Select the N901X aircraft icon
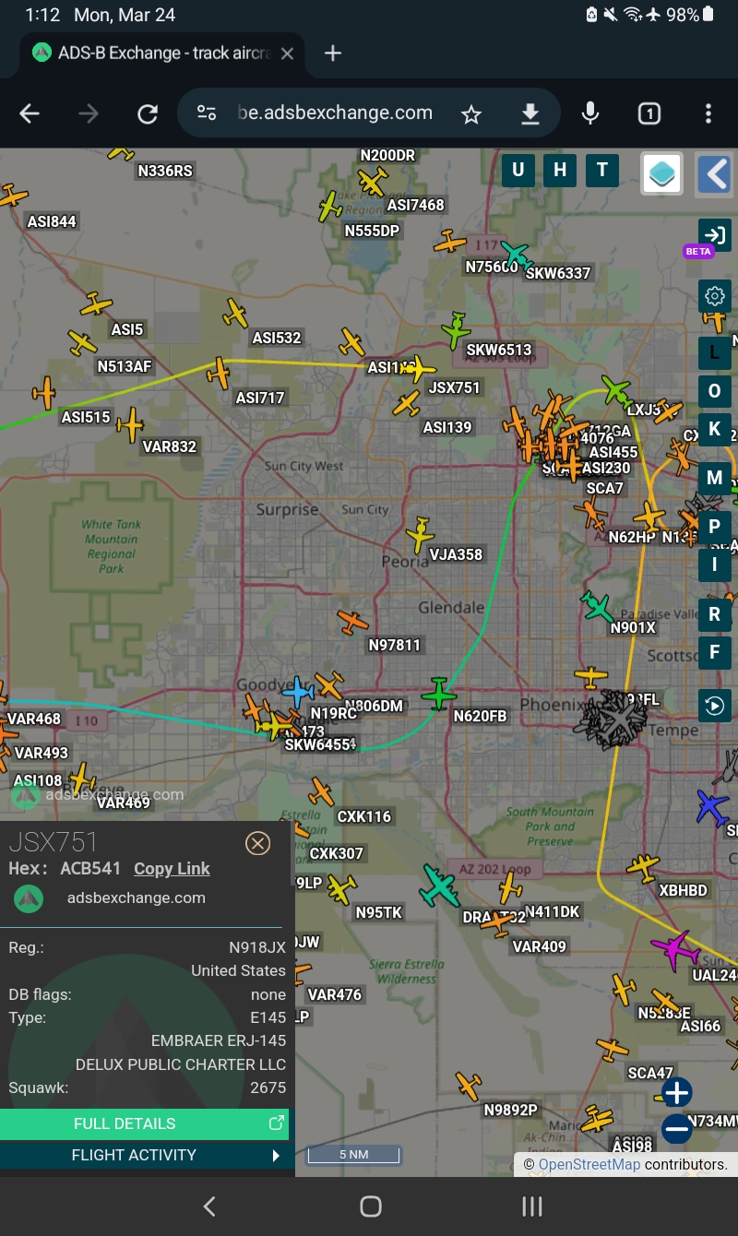Image resolution: width=738 pixels, height=1236 pixels. tap(597, 607)
